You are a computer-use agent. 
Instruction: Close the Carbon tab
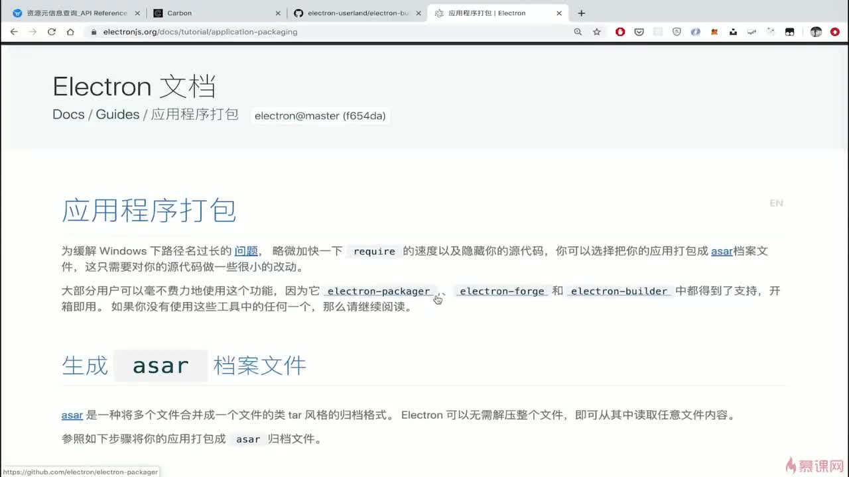click(278, 13)
